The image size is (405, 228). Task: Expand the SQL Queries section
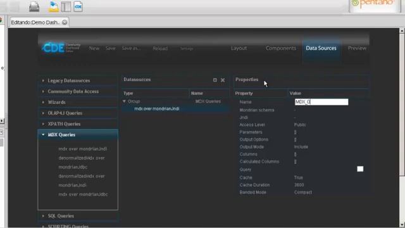click(x=78, y=216)
